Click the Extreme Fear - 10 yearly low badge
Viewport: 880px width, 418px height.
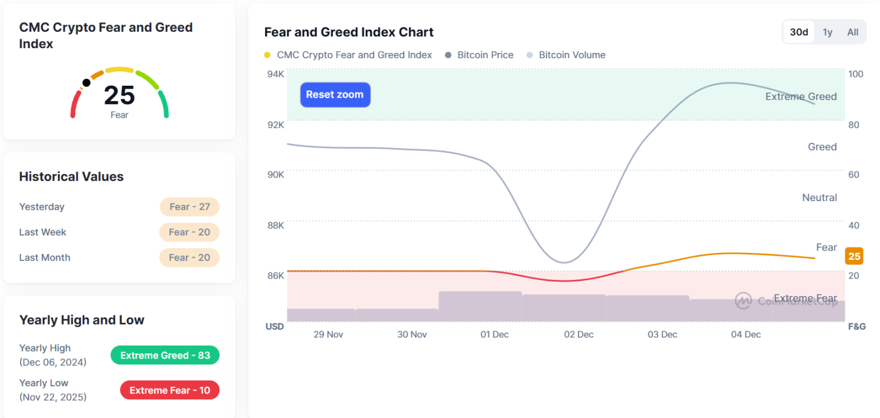pos(169,390)
